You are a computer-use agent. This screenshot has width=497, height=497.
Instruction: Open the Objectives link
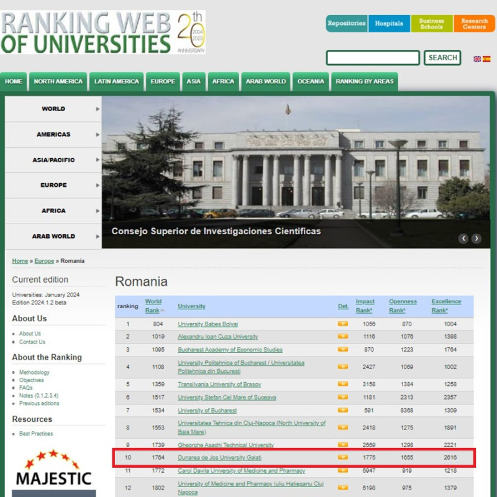pyautogui.click(x=32, y=380)
